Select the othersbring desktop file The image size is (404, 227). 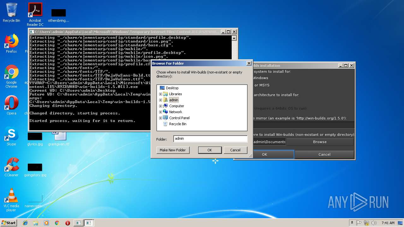pos(59,15)
